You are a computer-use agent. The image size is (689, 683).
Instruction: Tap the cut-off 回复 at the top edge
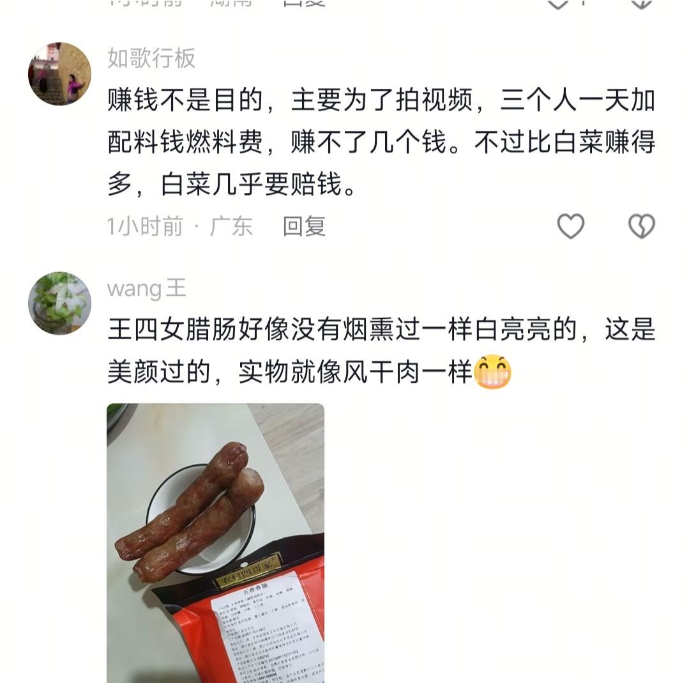(304, 3)
